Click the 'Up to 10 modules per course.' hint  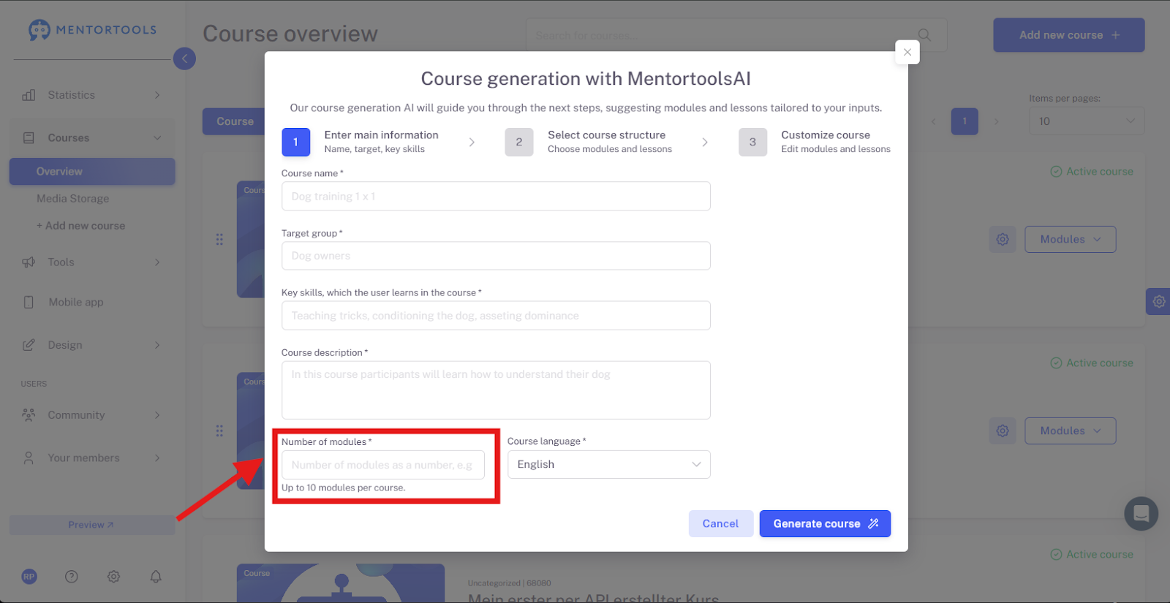[343, 488]
